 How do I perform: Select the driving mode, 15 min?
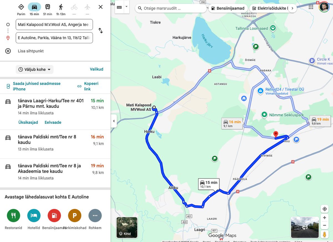tap(34, 9)
